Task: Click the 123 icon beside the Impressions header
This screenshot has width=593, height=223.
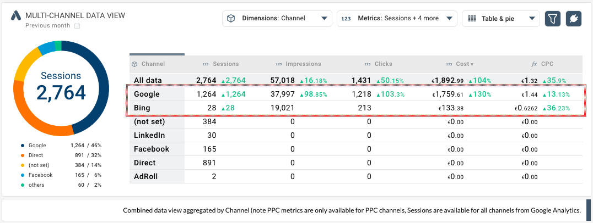Action: pyautogui.click(x=279, y=64)
